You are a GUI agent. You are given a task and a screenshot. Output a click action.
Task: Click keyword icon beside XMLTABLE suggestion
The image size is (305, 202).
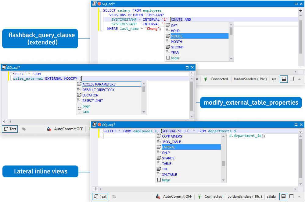[x=159, y=174]
